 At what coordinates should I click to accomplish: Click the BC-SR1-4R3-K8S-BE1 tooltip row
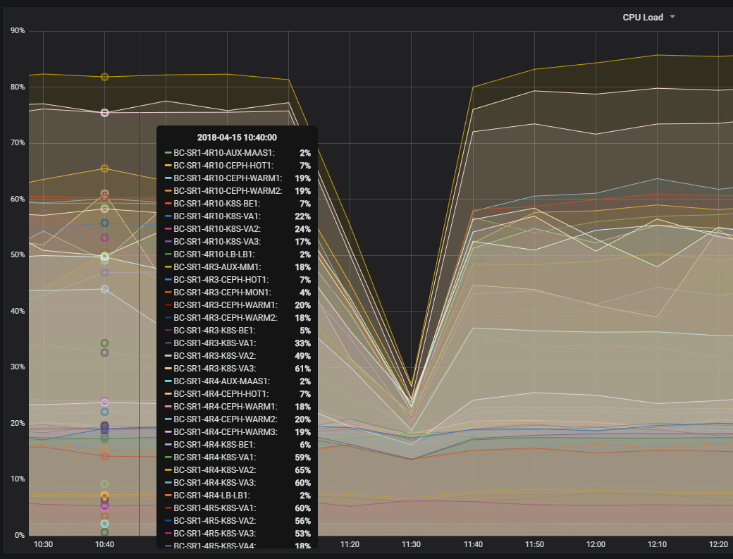coord(238,331)
